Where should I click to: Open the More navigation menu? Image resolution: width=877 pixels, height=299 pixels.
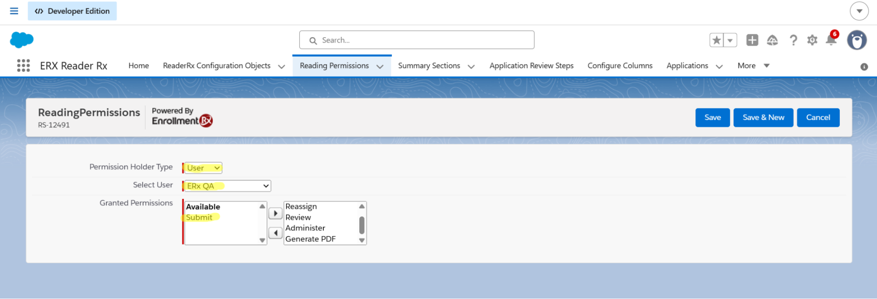coord(753,65)
